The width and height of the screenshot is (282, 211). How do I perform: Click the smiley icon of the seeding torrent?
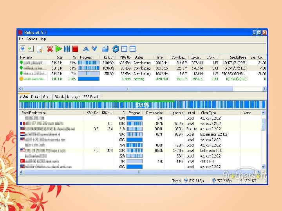point(21,79)
